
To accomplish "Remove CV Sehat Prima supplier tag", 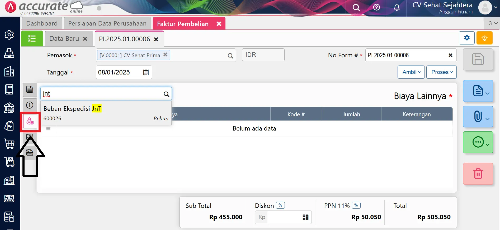I will [x=165, y=55].
